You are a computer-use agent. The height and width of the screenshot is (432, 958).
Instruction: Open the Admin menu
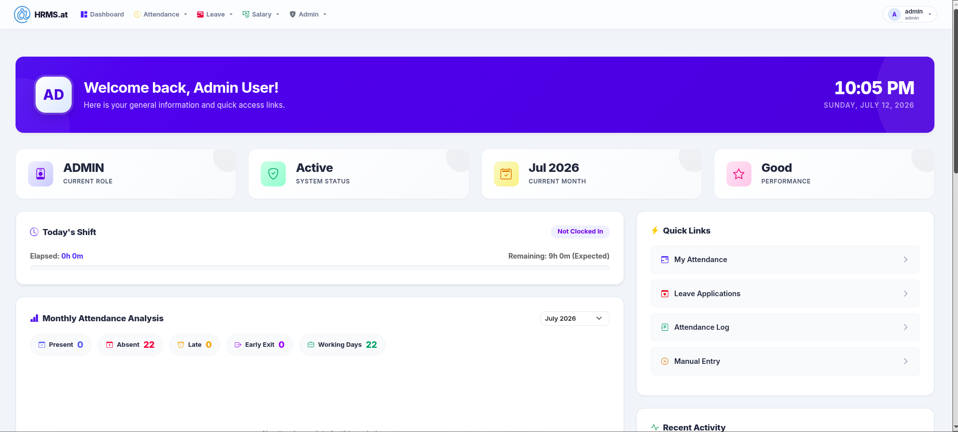point(308,15)
